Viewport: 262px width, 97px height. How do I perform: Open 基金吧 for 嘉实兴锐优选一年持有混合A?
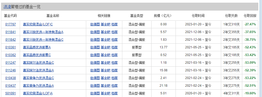(106, 32)
